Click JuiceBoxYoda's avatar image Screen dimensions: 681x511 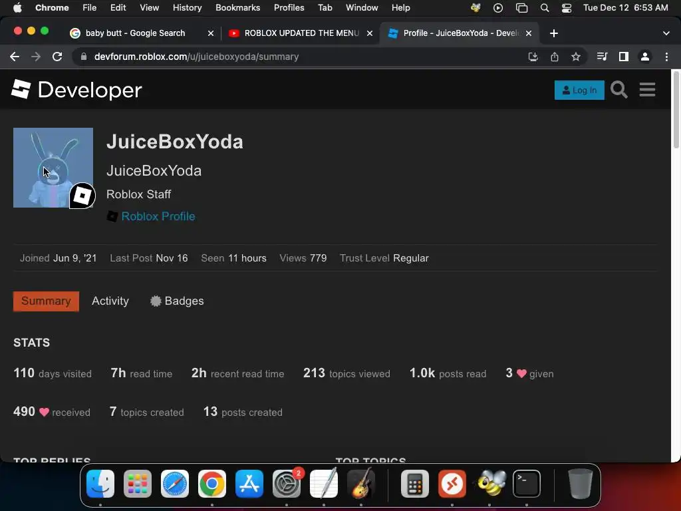tap(53, 167)
